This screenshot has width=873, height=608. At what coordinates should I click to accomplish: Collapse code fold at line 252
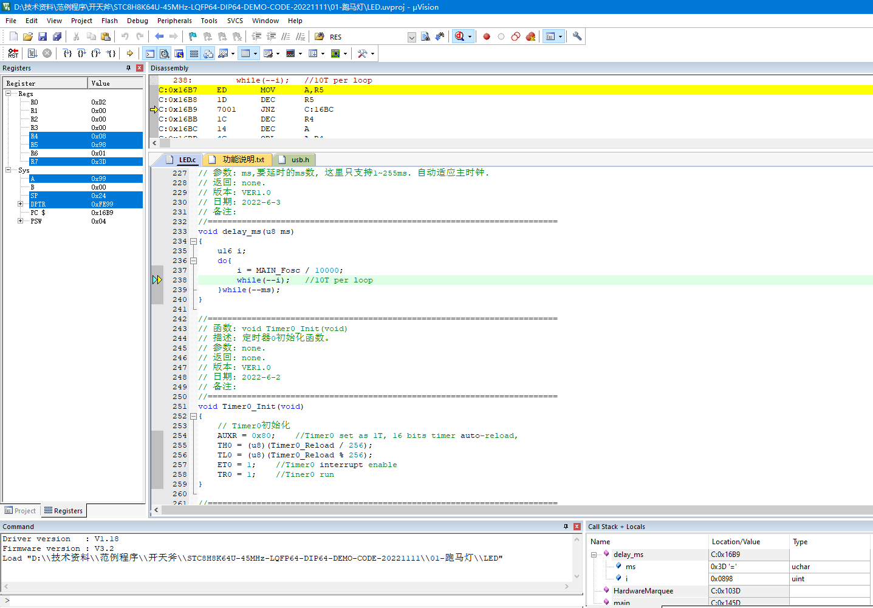pyautogui.click(x=194, y=416)
